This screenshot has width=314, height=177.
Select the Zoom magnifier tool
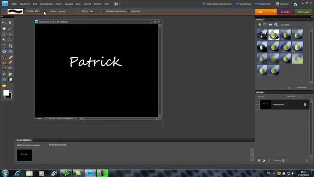click(10, 23)
